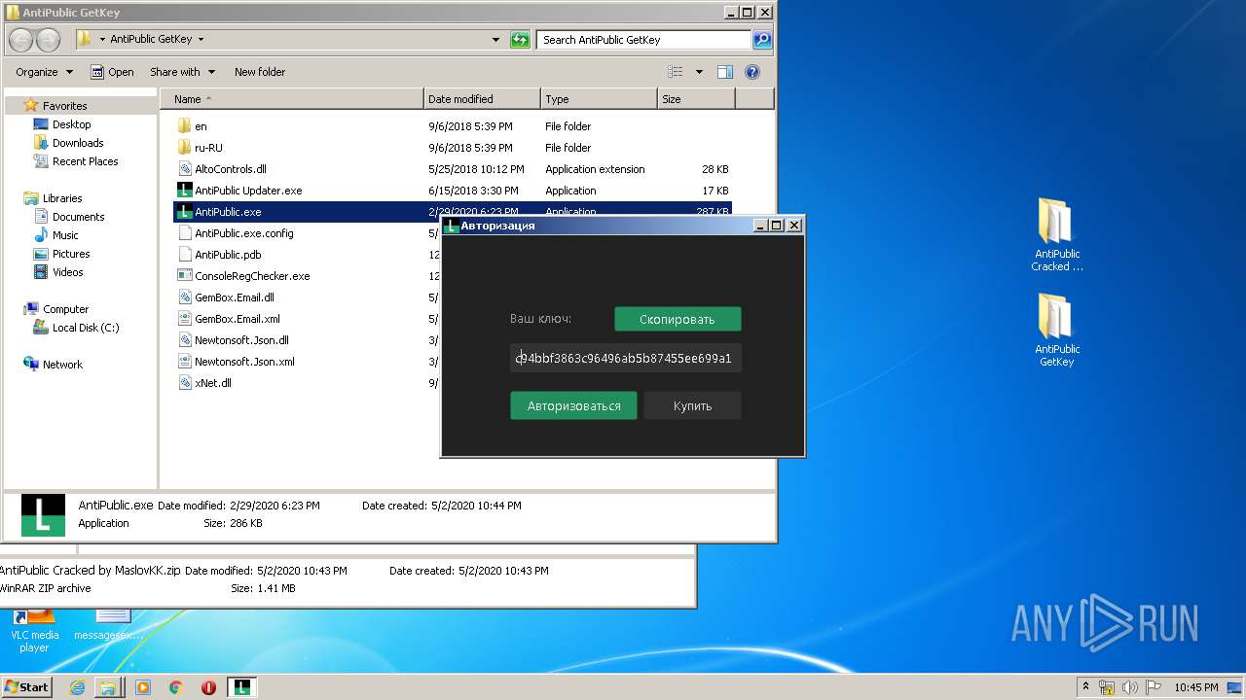Open Videos library
Screen dimensions: 1246x700
[67, 272]
